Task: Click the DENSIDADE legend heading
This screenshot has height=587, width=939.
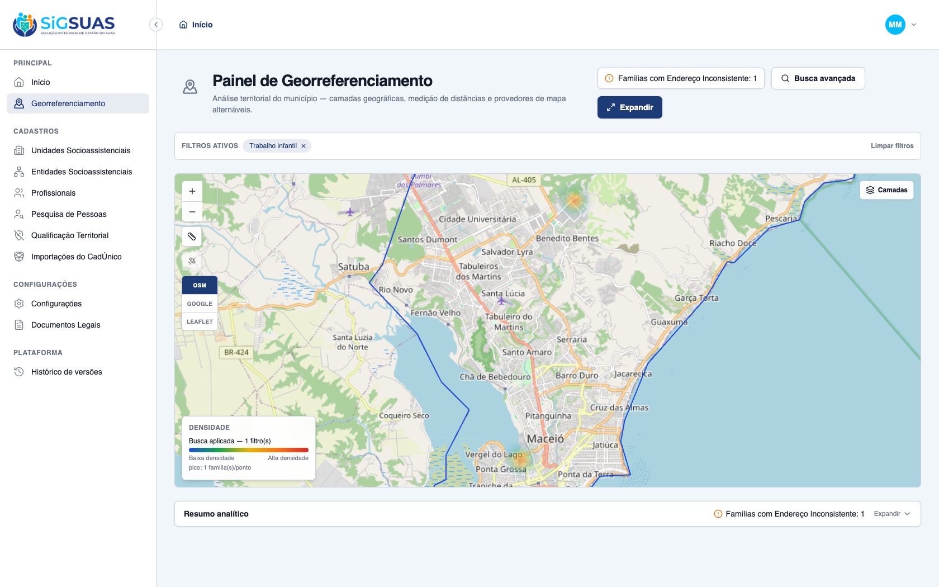Action: [209, 428]
